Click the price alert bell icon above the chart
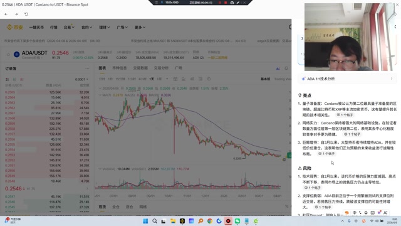 [286, 68]
